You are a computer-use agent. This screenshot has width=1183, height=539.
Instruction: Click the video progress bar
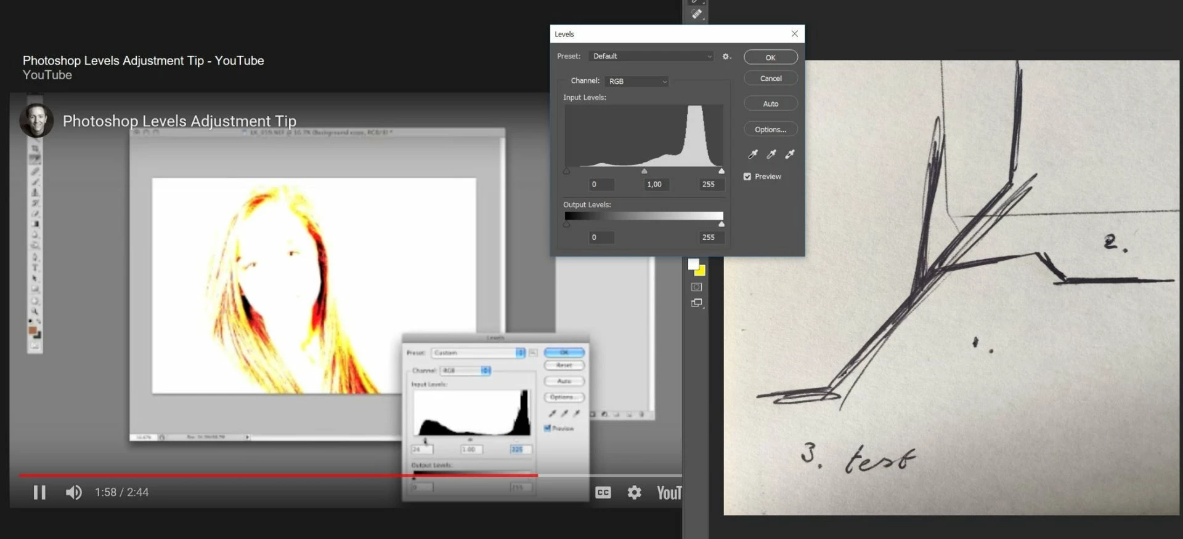coord(350,475)
